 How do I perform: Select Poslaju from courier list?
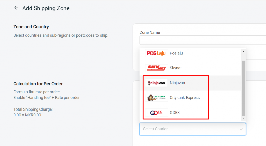(x=176, y=53)
